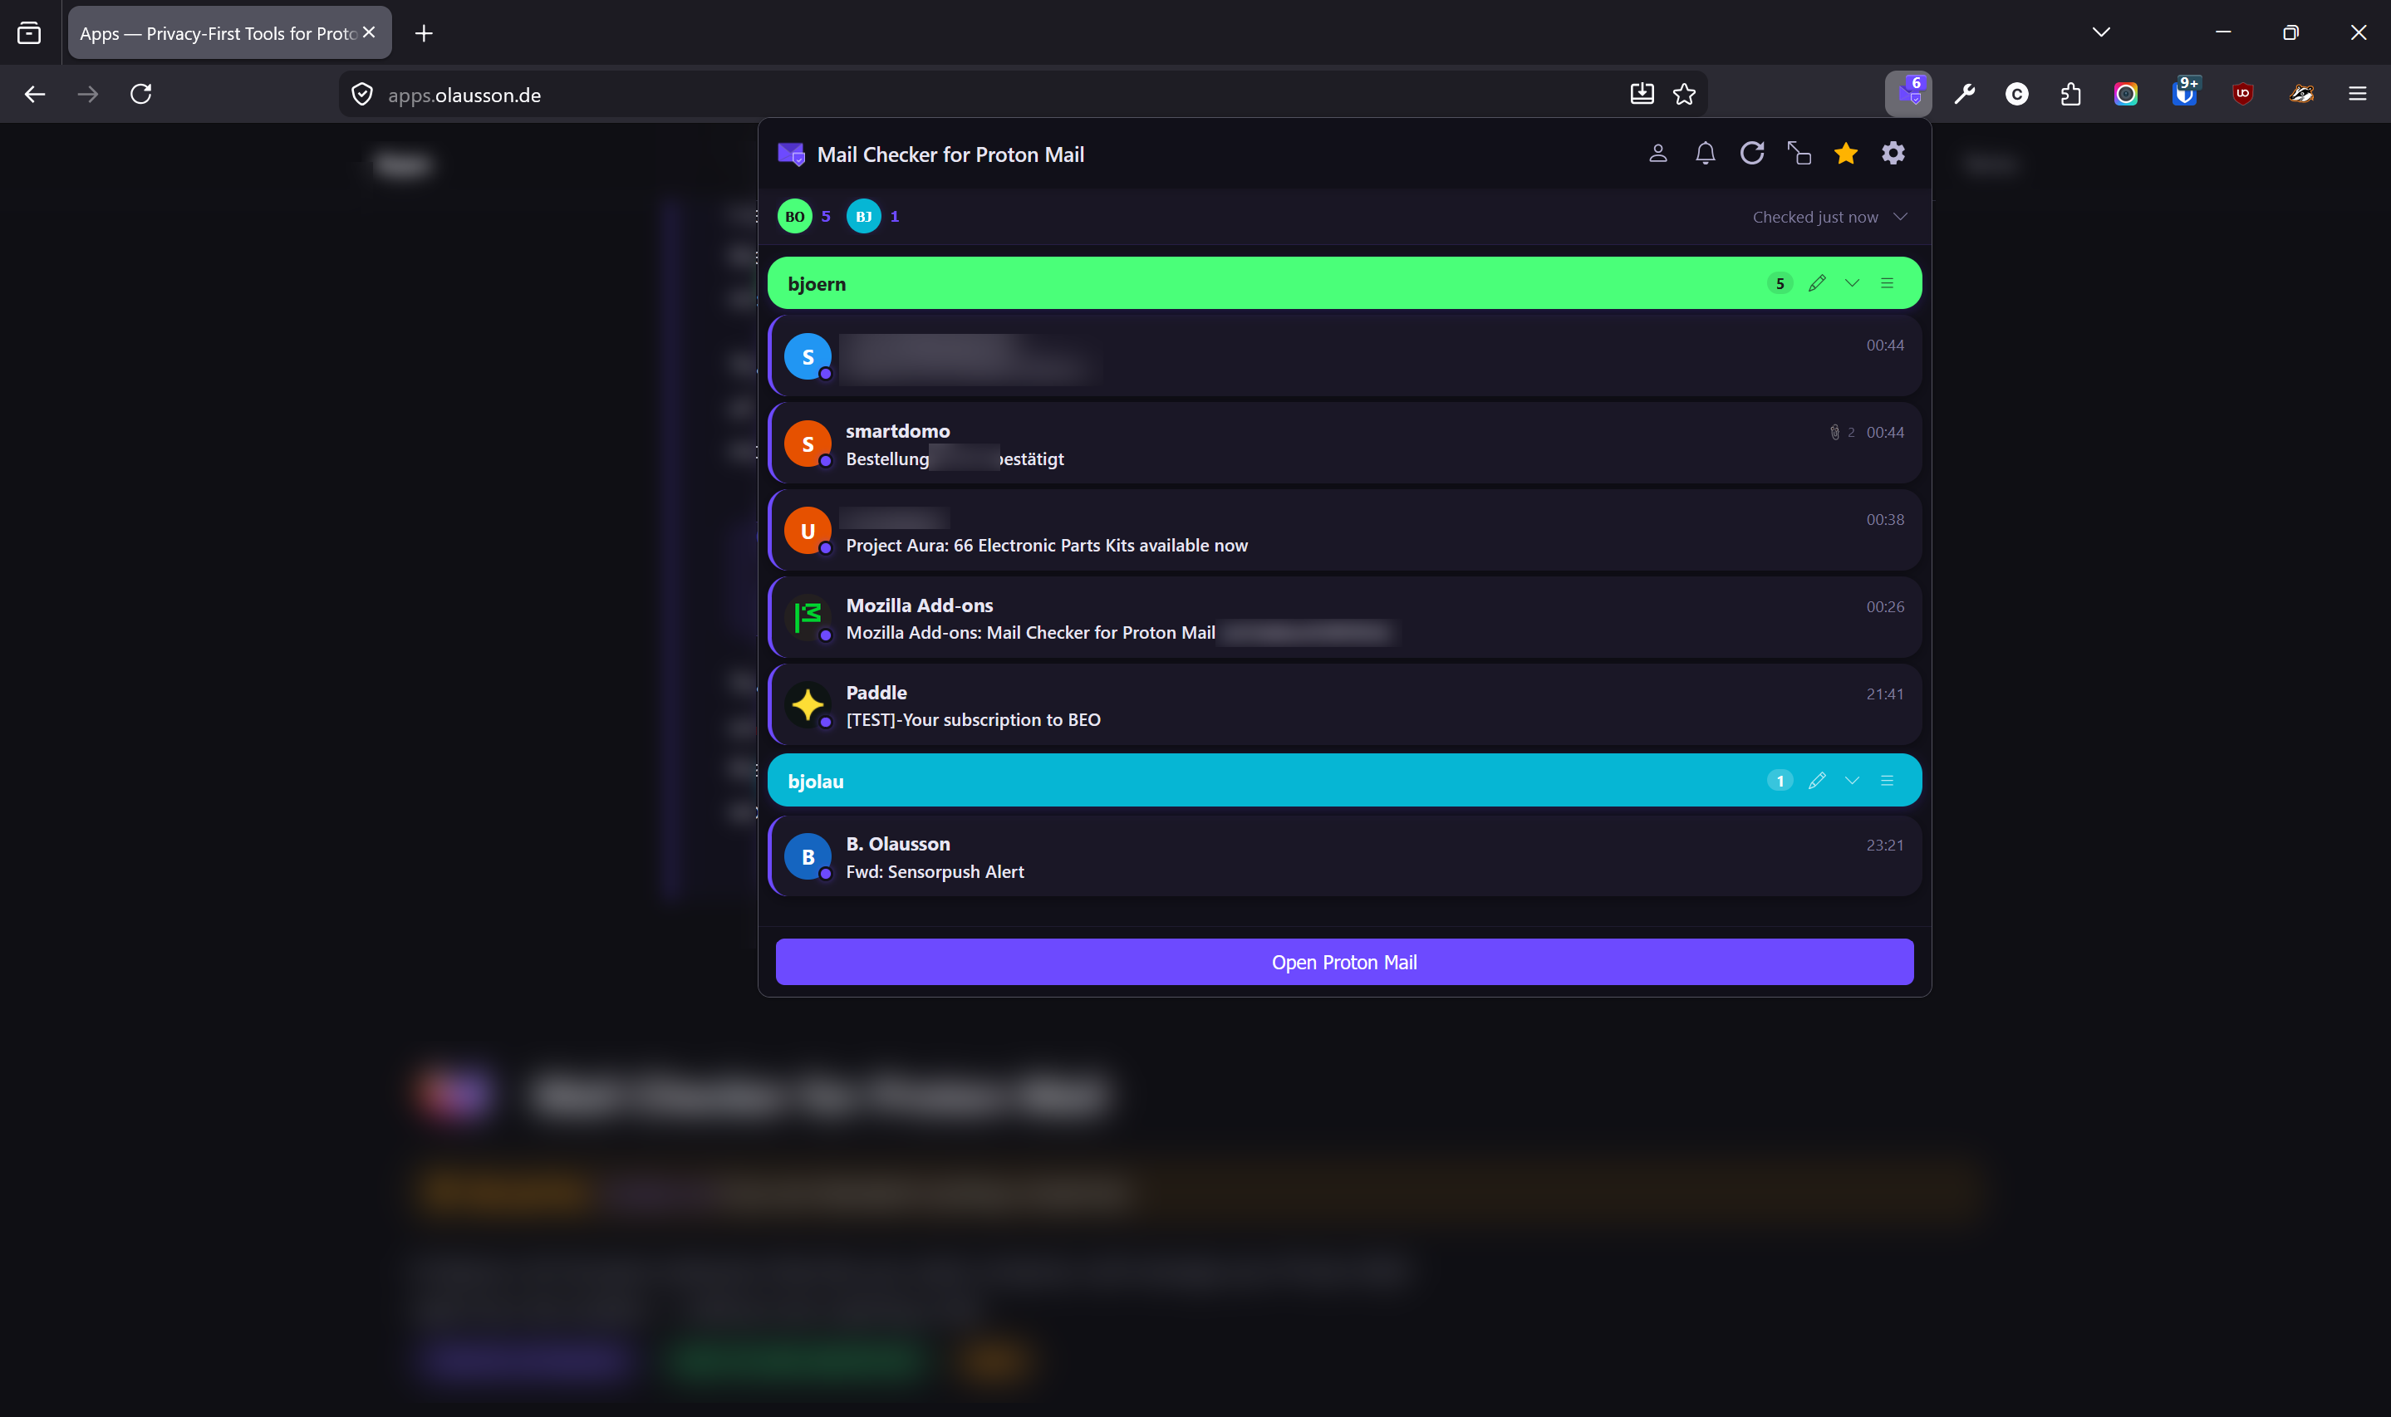Open the uBlock Origin extension icon
2391x1417 pixels.
point(2243,94)
